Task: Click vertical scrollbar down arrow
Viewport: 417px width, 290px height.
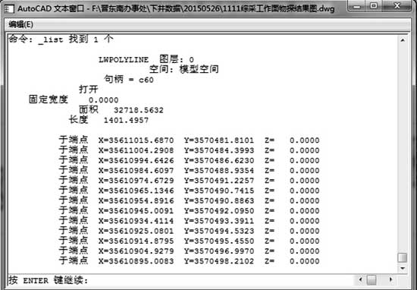Action: coord(403,268)
